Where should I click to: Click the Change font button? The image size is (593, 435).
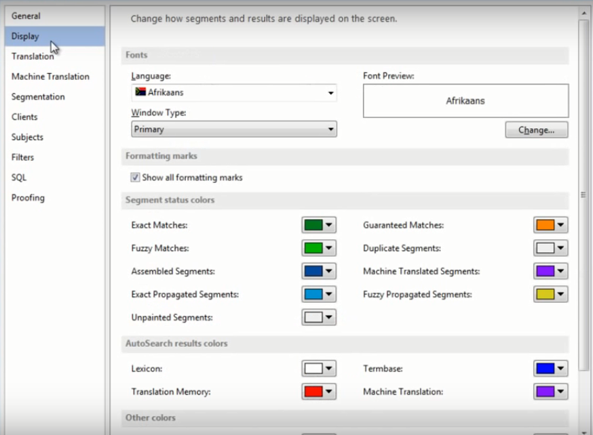(x=536, y=130)
